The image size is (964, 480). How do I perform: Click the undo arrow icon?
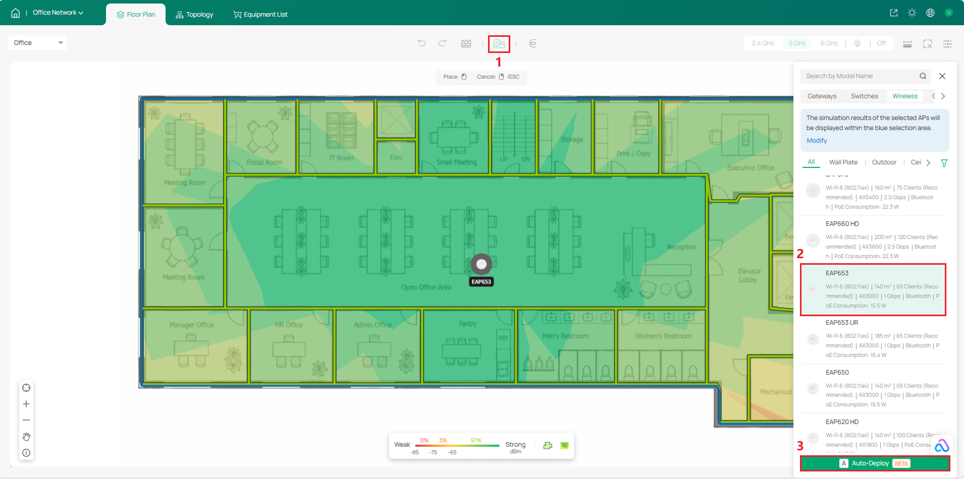(x=422, y=43)
